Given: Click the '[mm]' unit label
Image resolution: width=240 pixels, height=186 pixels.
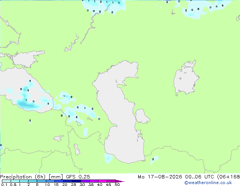Looking at the screenshot, I should coord(56,177).
